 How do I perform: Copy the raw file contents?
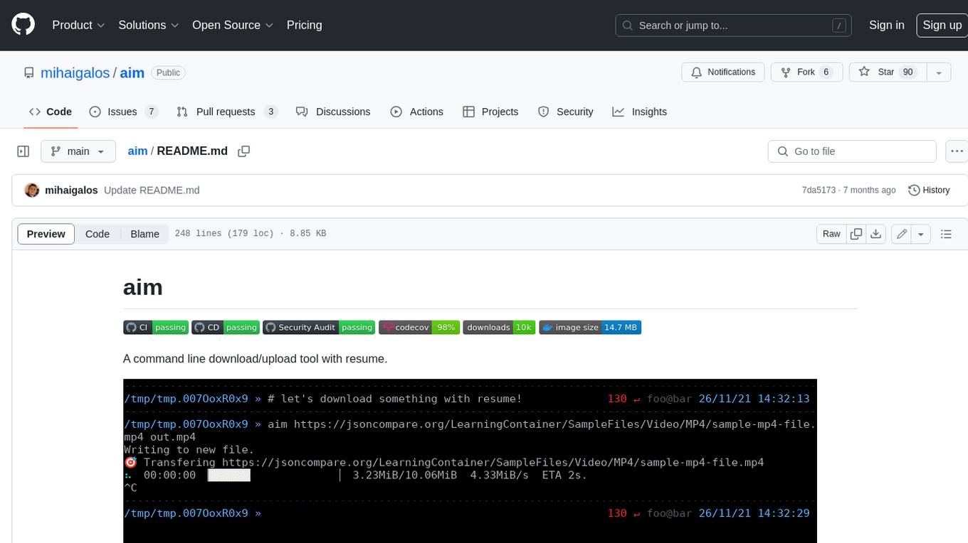(x=856, y=234)
